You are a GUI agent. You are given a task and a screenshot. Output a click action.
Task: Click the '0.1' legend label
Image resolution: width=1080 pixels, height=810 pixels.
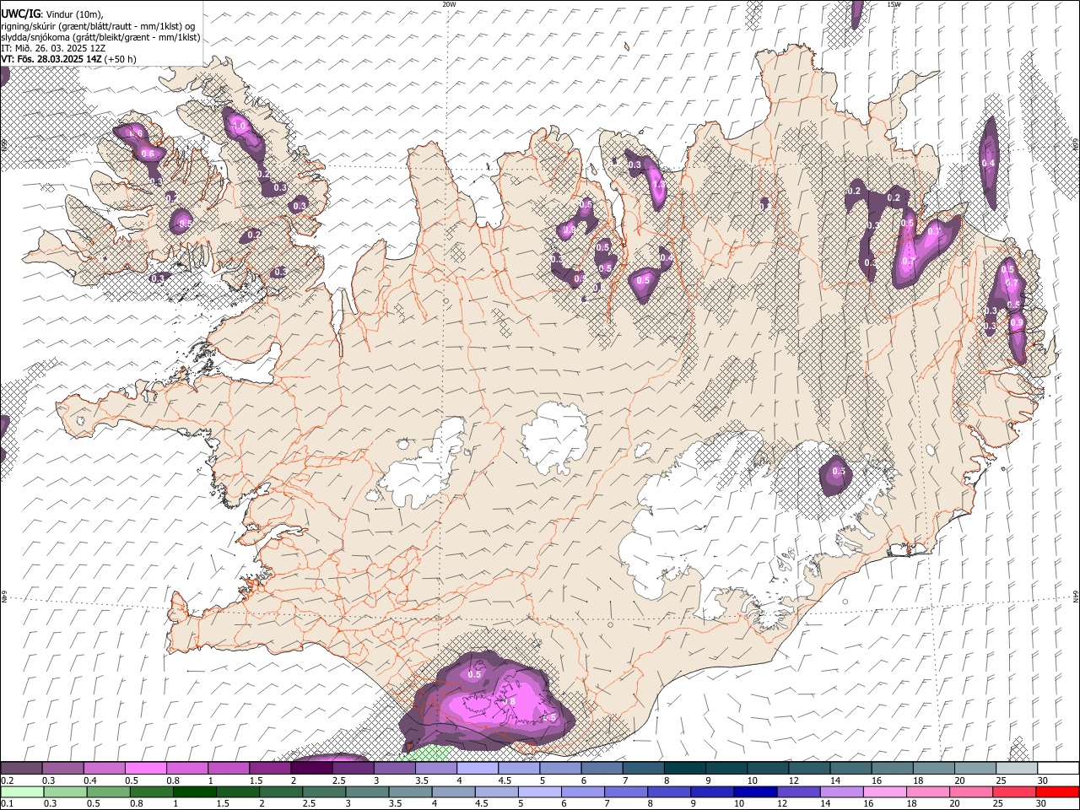click(6, 804)
